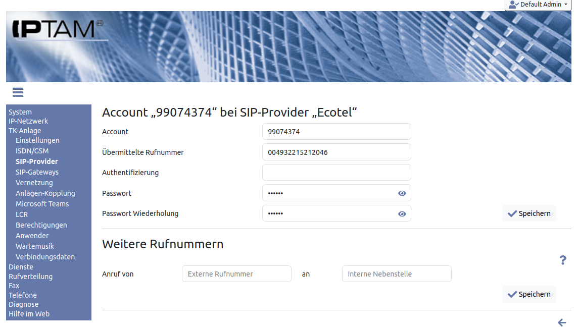Click the question mark help icon
The height and width of the screenshot is (329, 578).
(563, 260)
